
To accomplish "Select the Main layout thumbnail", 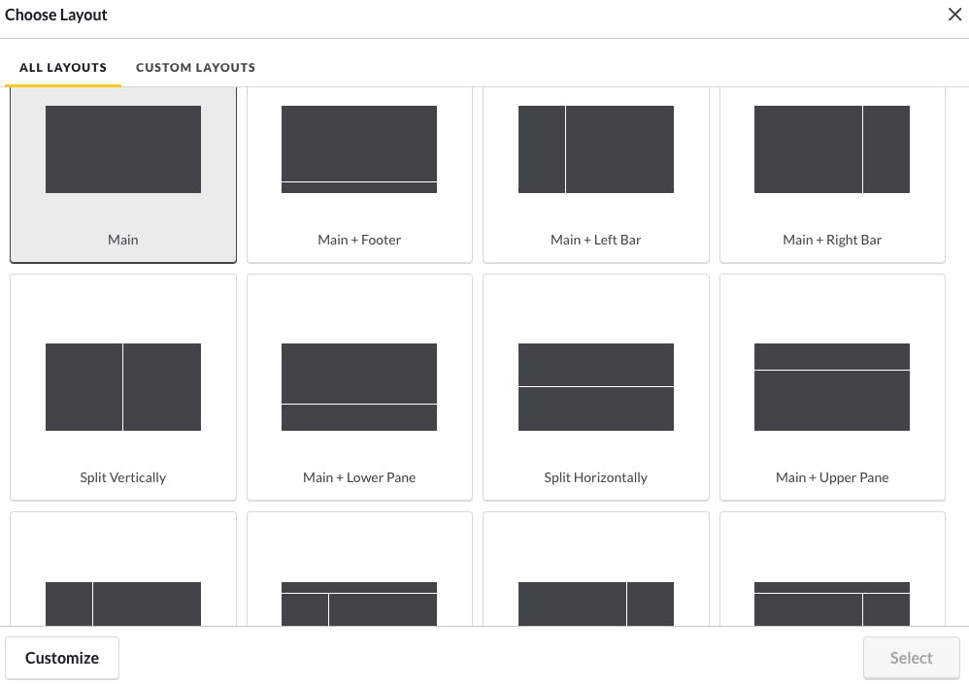I will point(123,175).
